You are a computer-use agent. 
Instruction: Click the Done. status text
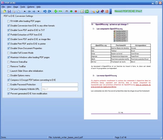4,137
